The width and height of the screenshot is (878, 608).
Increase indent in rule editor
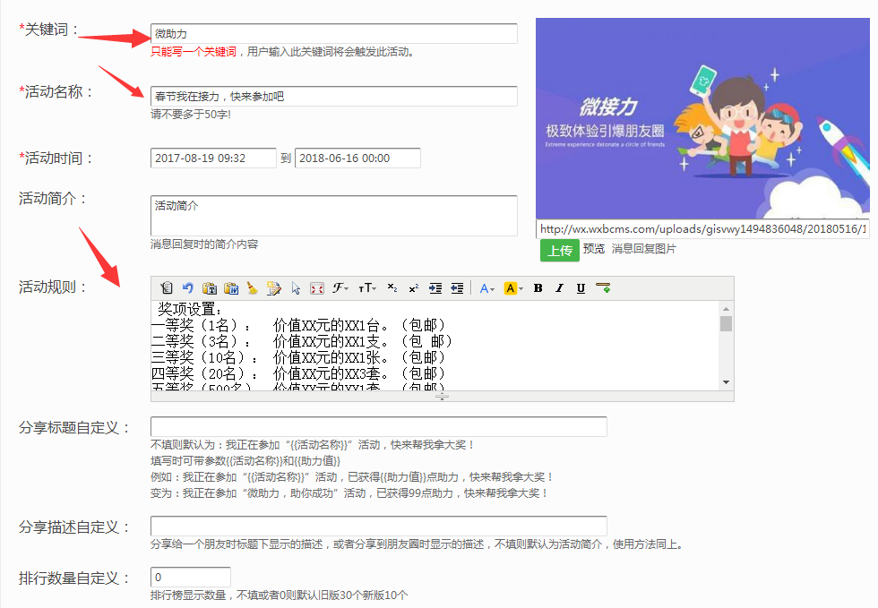435,287
